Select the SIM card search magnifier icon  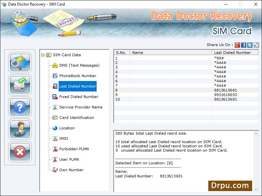tap(20, 62)
